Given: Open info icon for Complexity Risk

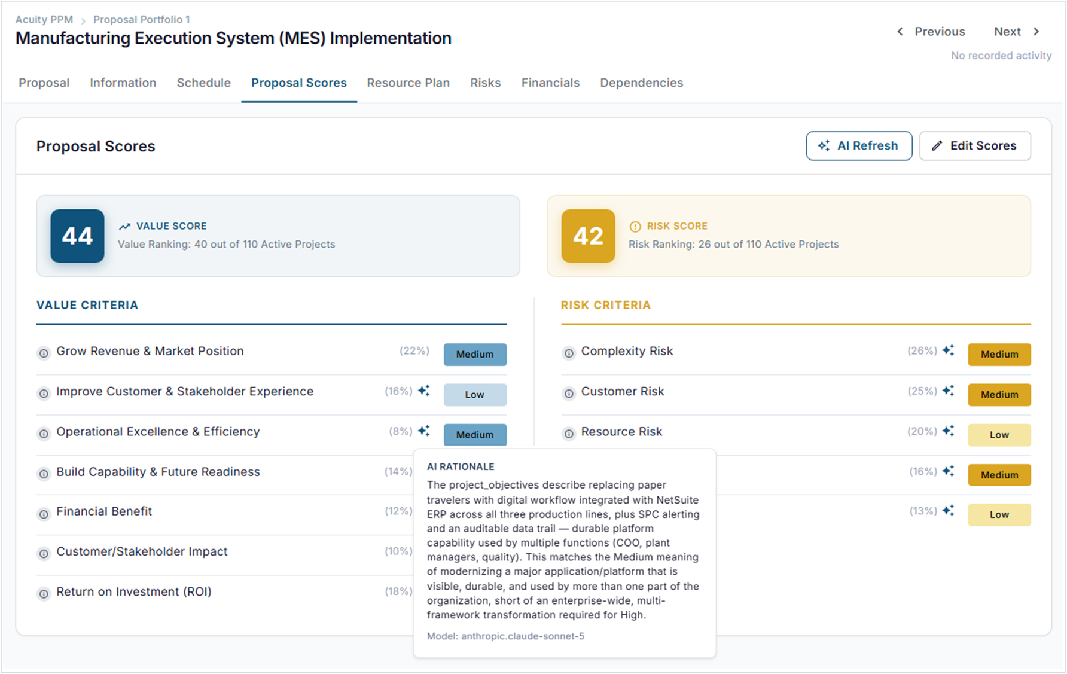Looking at the screenshot, I should pyautogui.click(x=569, y=353).
